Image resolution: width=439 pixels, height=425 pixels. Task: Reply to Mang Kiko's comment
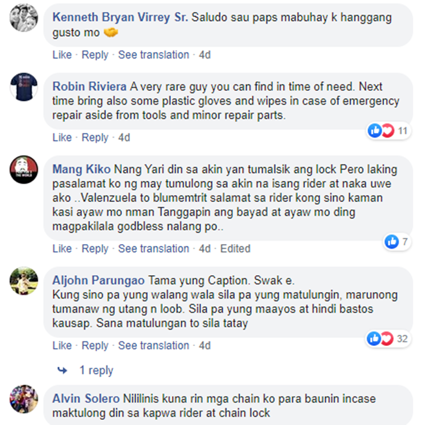click(x=95, y=249)
